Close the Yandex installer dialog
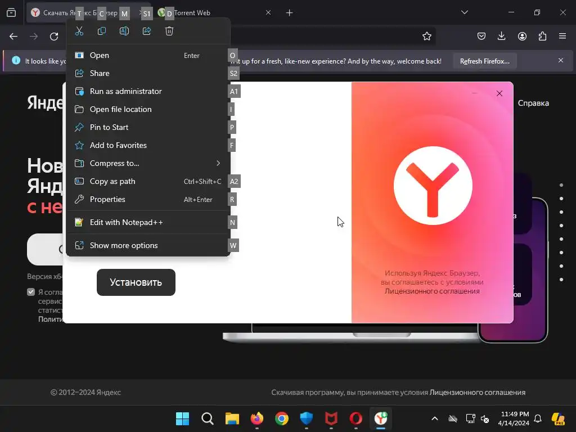The image size is (576, 432). [x=499, y=93]
